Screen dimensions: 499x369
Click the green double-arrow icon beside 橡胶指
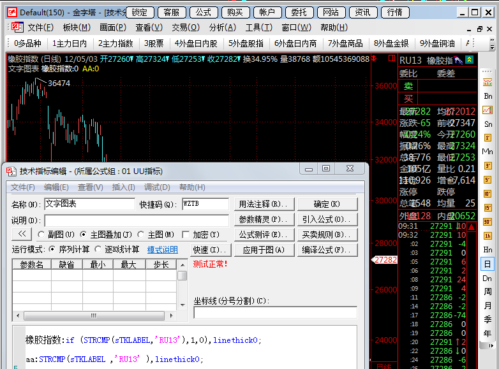click(469, 60)
